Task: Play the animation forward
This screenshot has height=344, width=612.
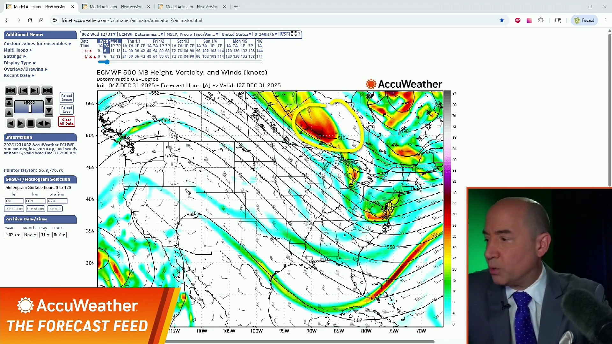Action: point(20,123)
